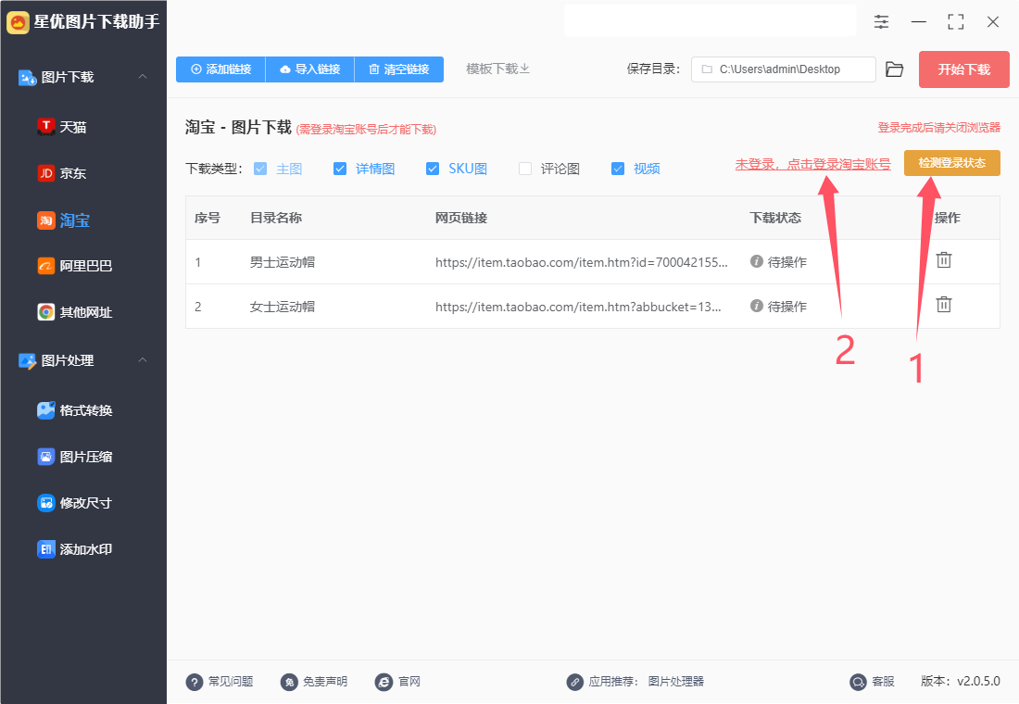Download the template via 模板下载
The height and width of the screenshot is (704, 1019).
point(497,69)
